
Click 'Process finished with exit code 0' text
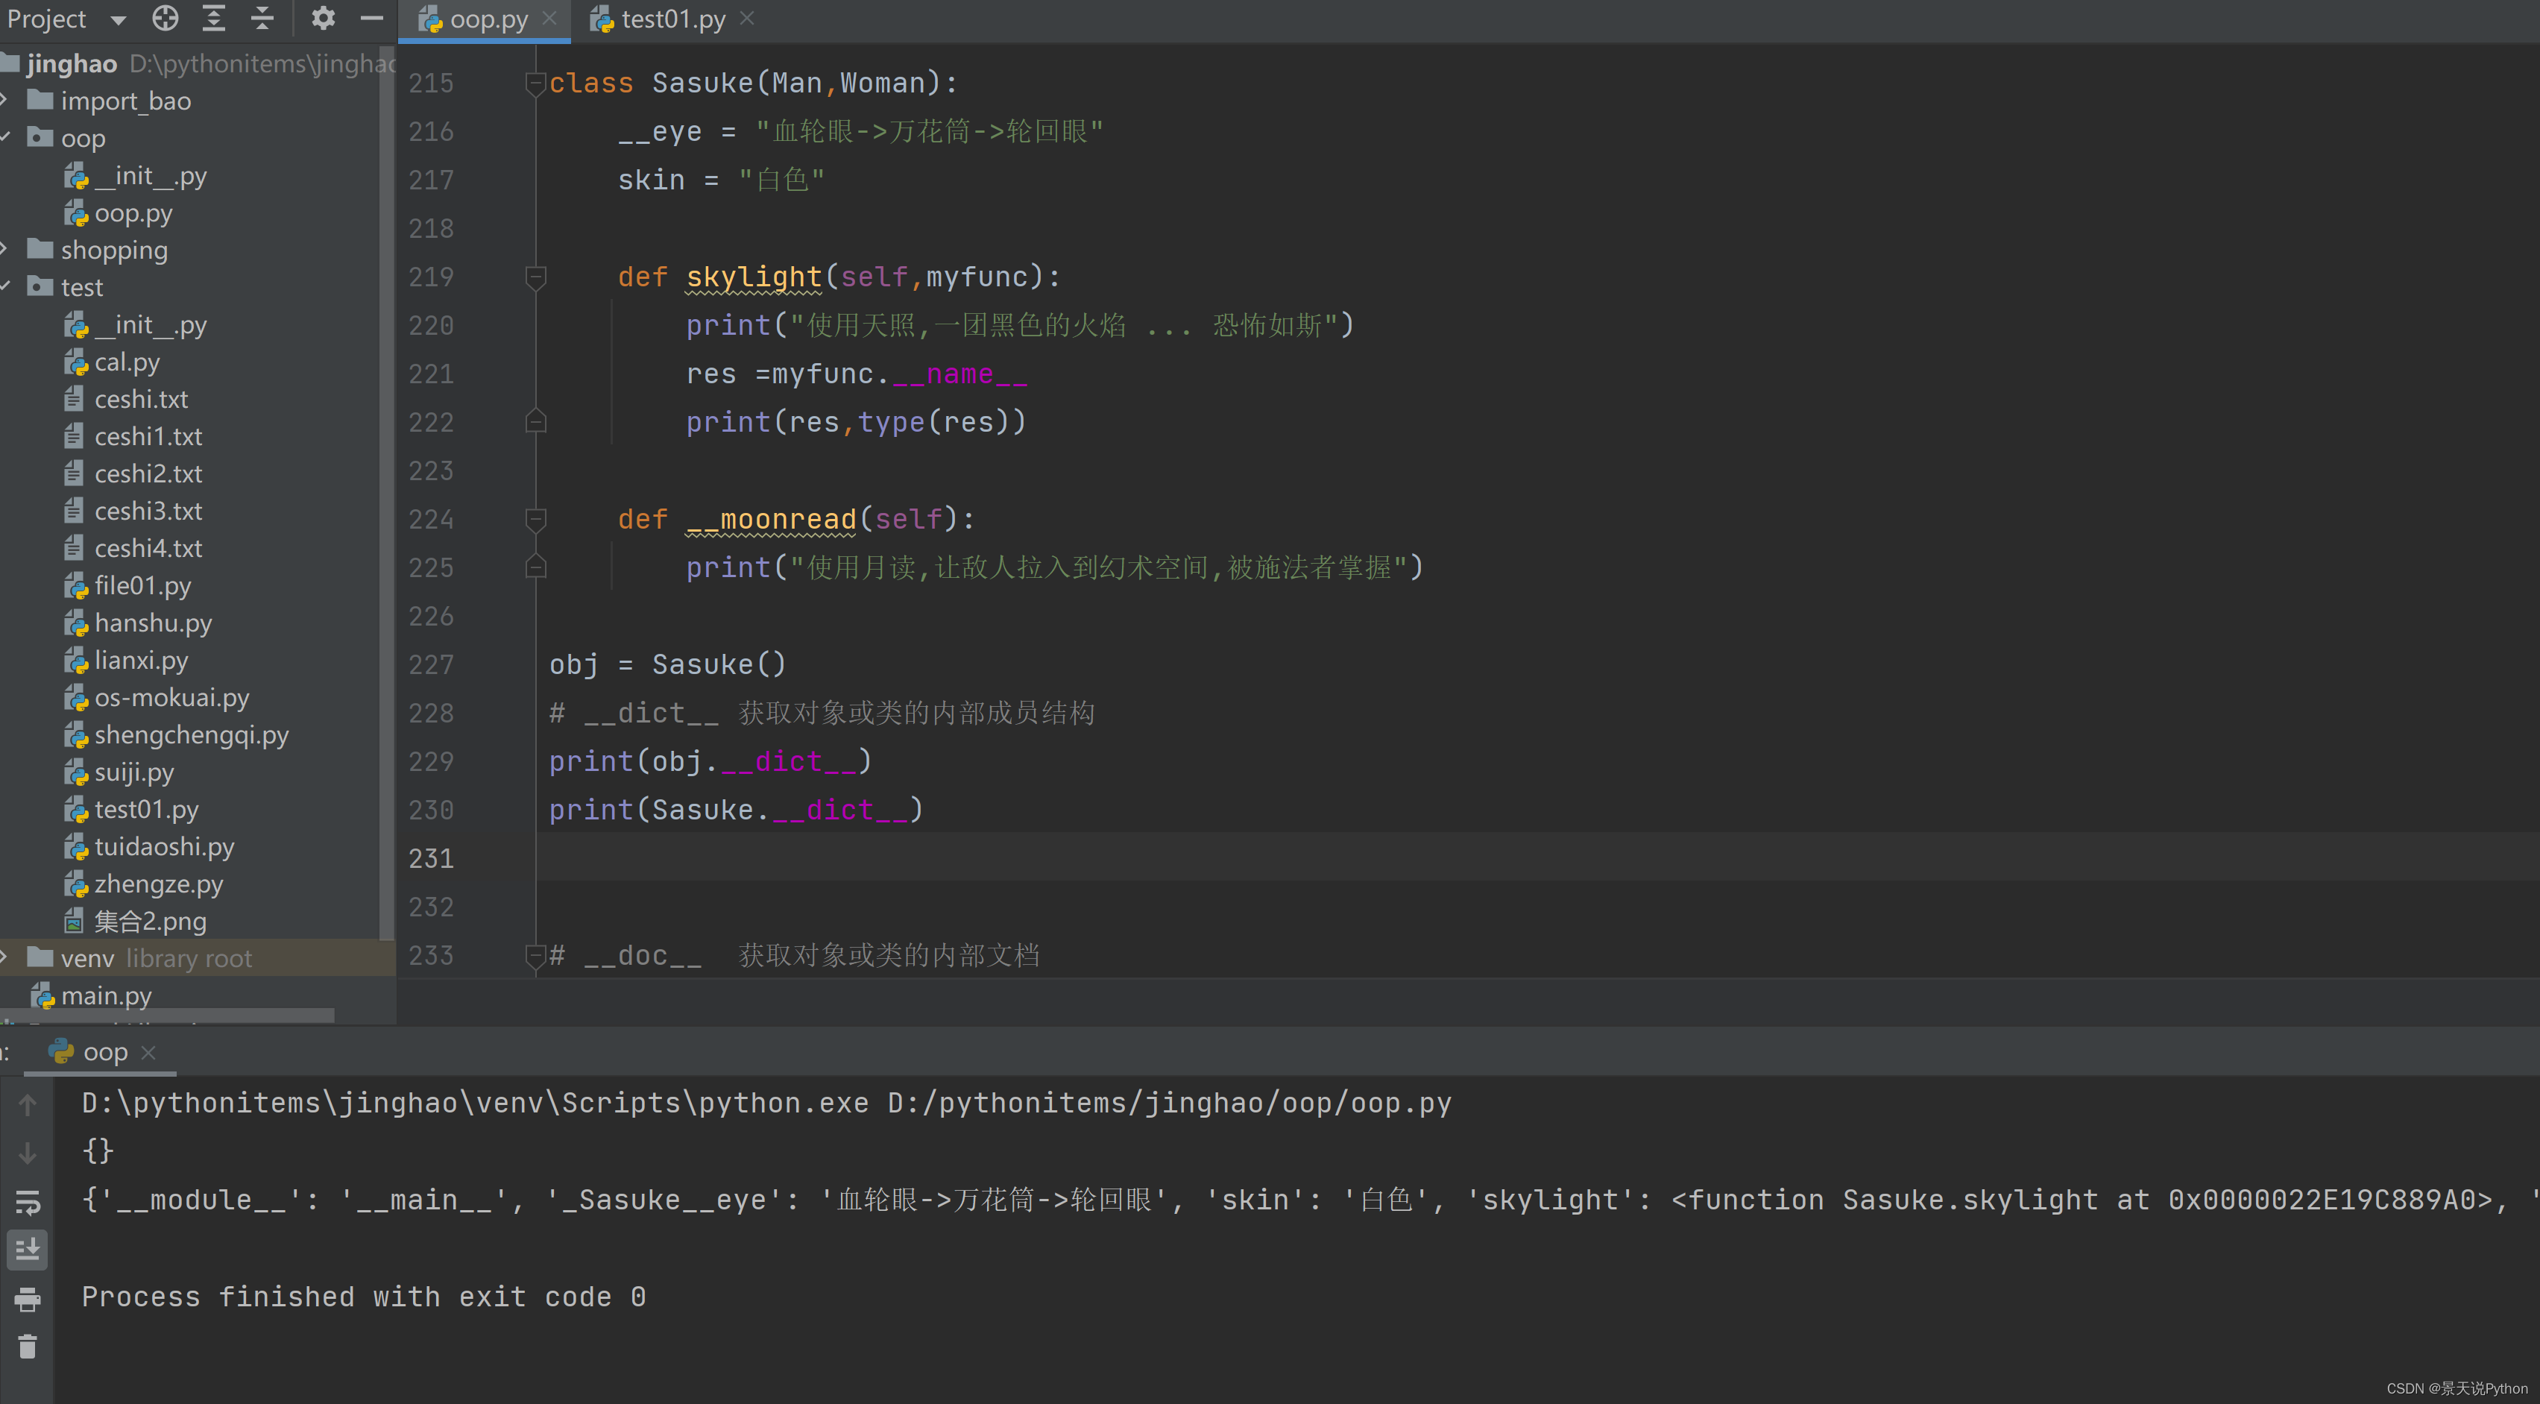(364, 1297)
